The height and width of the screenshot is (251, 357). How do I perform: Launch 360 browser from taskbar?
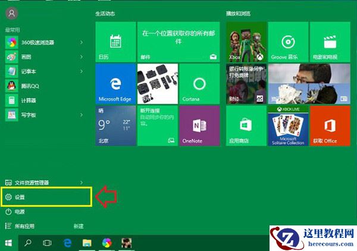(107, 243)
